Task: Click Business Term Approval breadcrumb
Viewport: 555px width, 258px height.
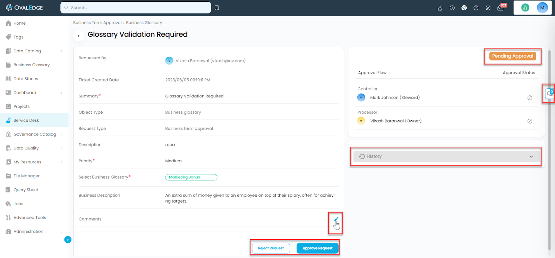Action: pyautogui.click(x=97, y=23)
